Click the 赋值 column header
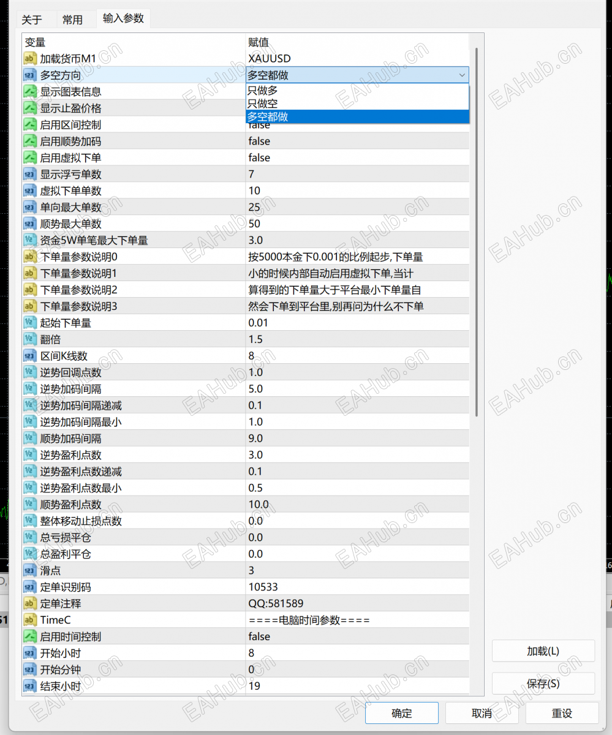This screenshot has height=735, width=612. pos(357,42)
